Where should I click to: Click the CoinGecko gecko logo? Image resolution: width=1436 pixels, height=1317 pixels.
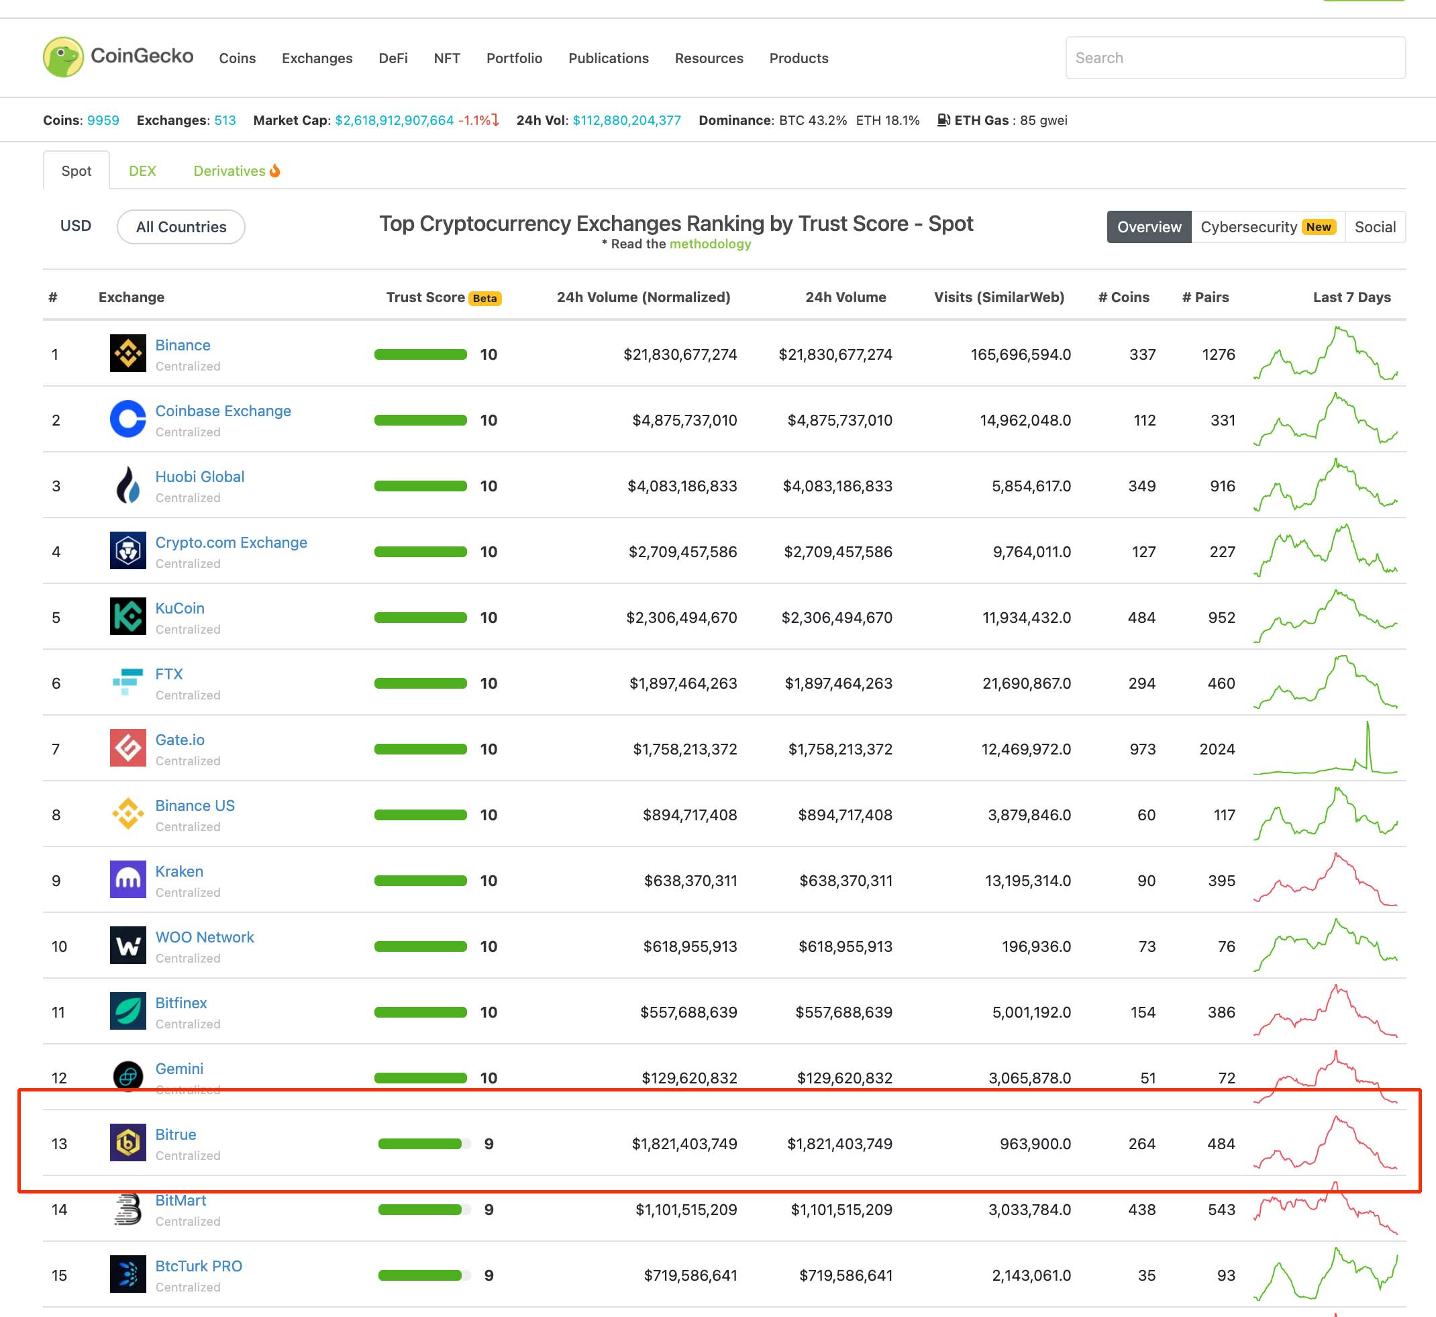(x=63, y=57)
